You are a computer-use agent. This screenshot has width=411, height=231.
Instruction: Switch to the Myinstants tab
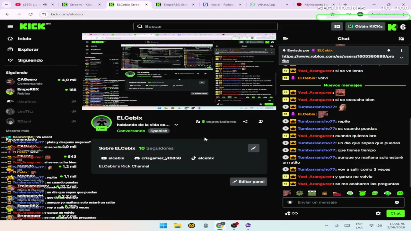pos(316,4)
